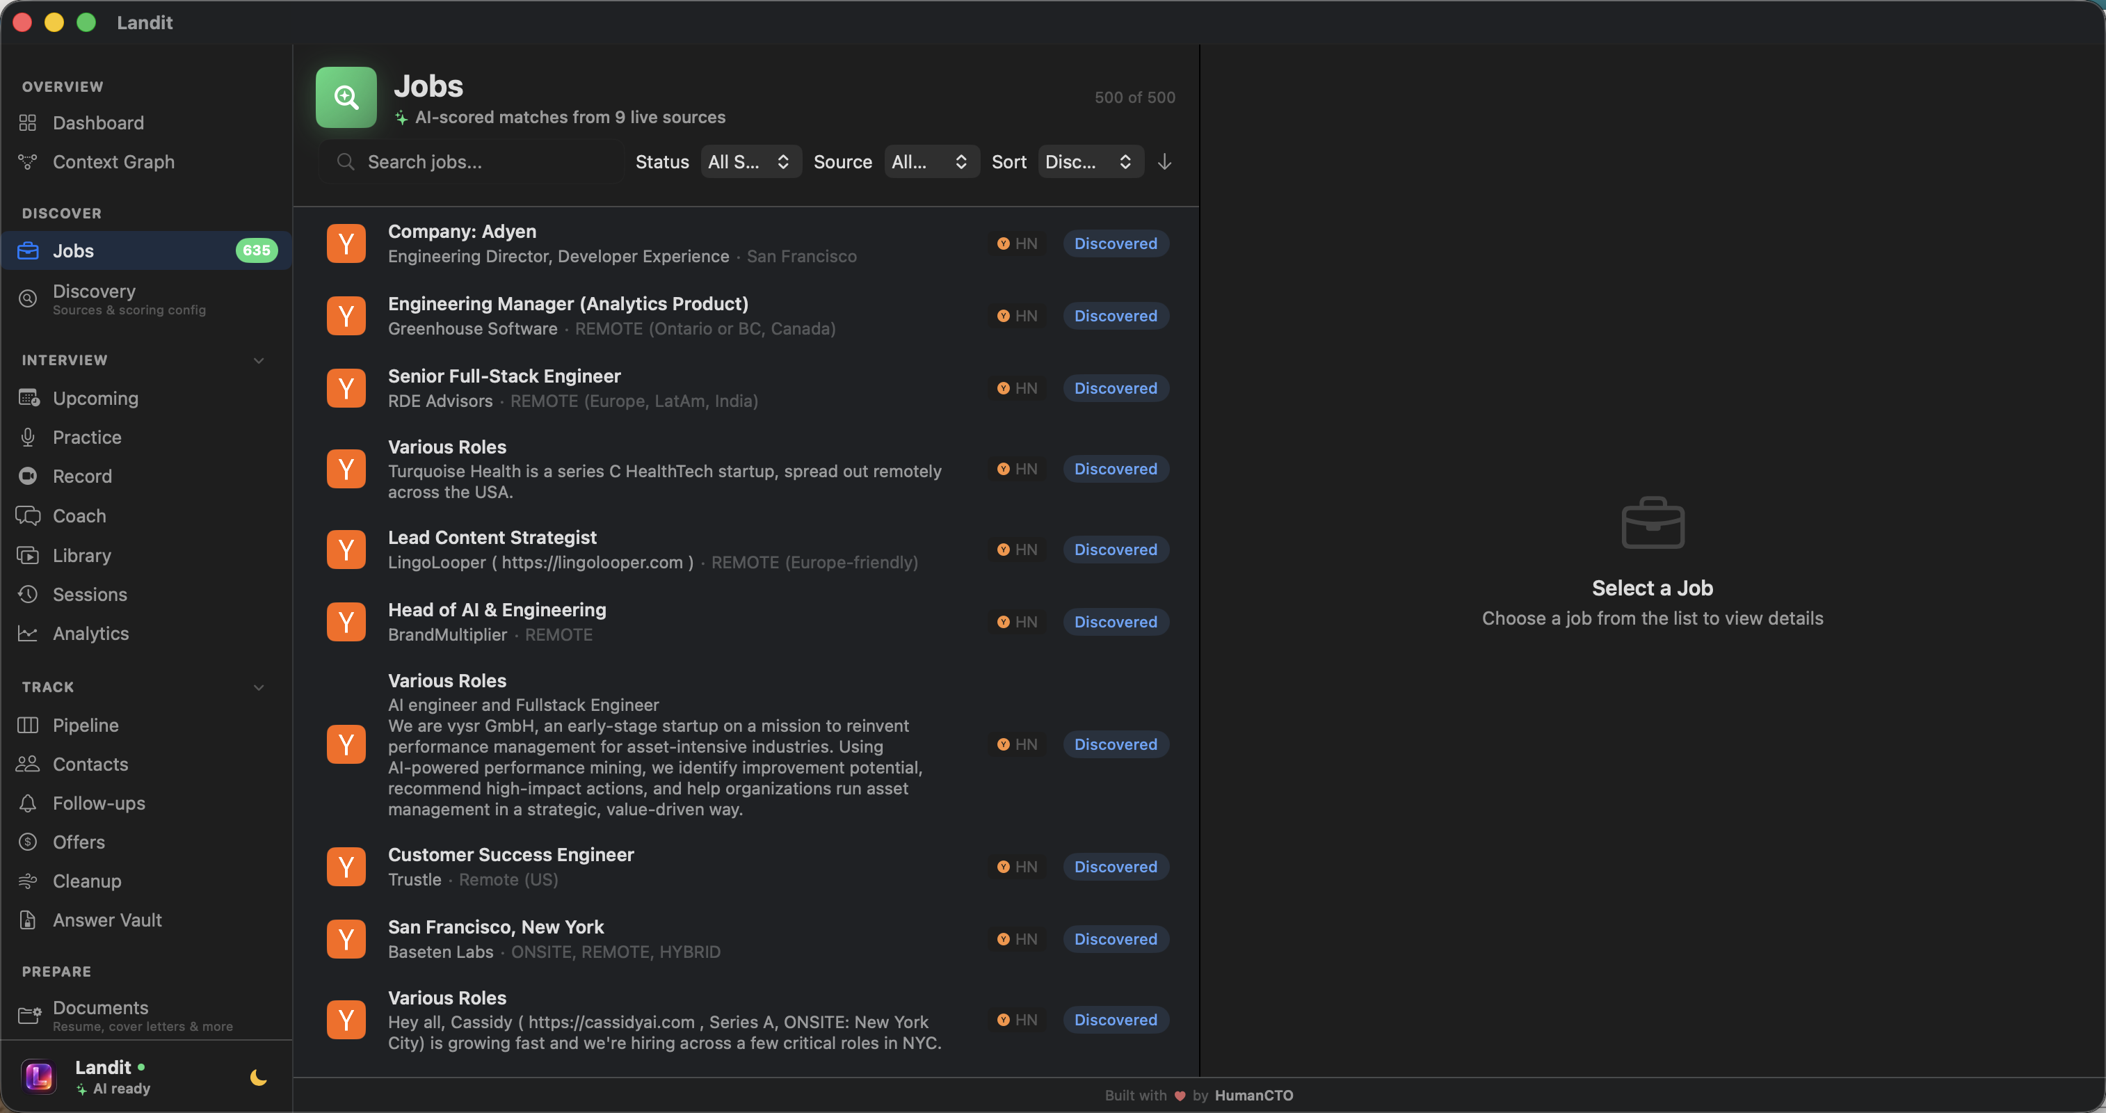Open the Dashboard grid icon

pyautogui.click(x=28, y=122)
